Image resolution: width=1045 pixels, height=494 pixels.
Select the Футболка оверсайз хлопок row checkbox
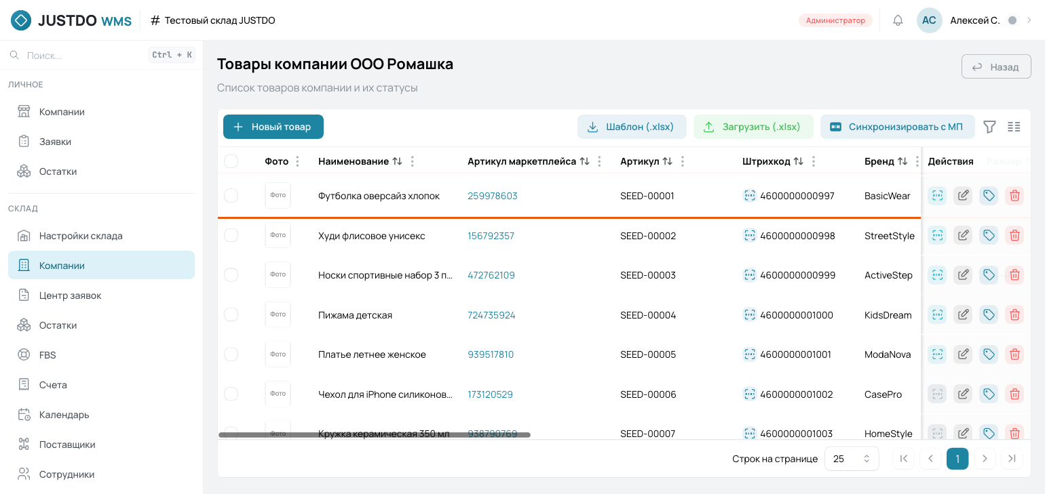coord(231,196)
